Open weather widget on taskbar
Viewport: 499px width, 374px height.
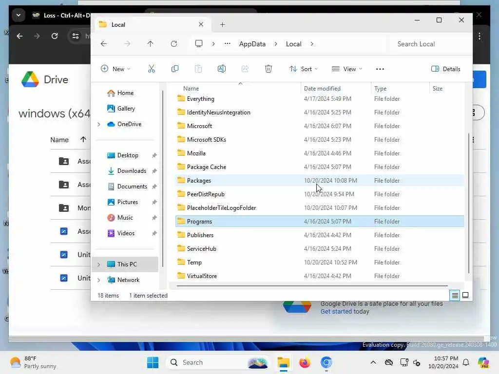tap(33, 362)
